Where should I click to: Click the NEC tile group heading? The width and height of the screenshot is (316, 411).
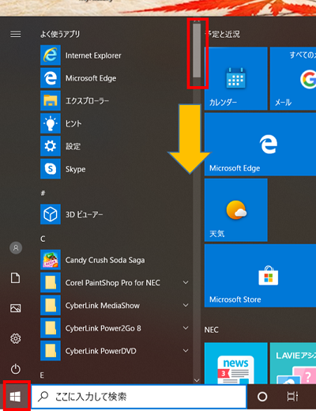click(211, 330)
